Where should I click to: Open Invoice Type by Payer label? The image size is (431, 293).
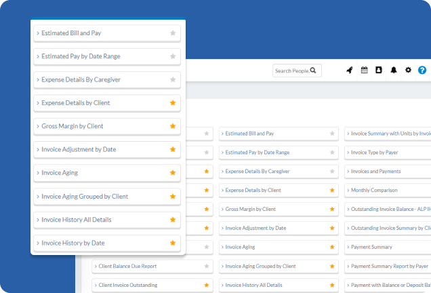tap(374, 153)
